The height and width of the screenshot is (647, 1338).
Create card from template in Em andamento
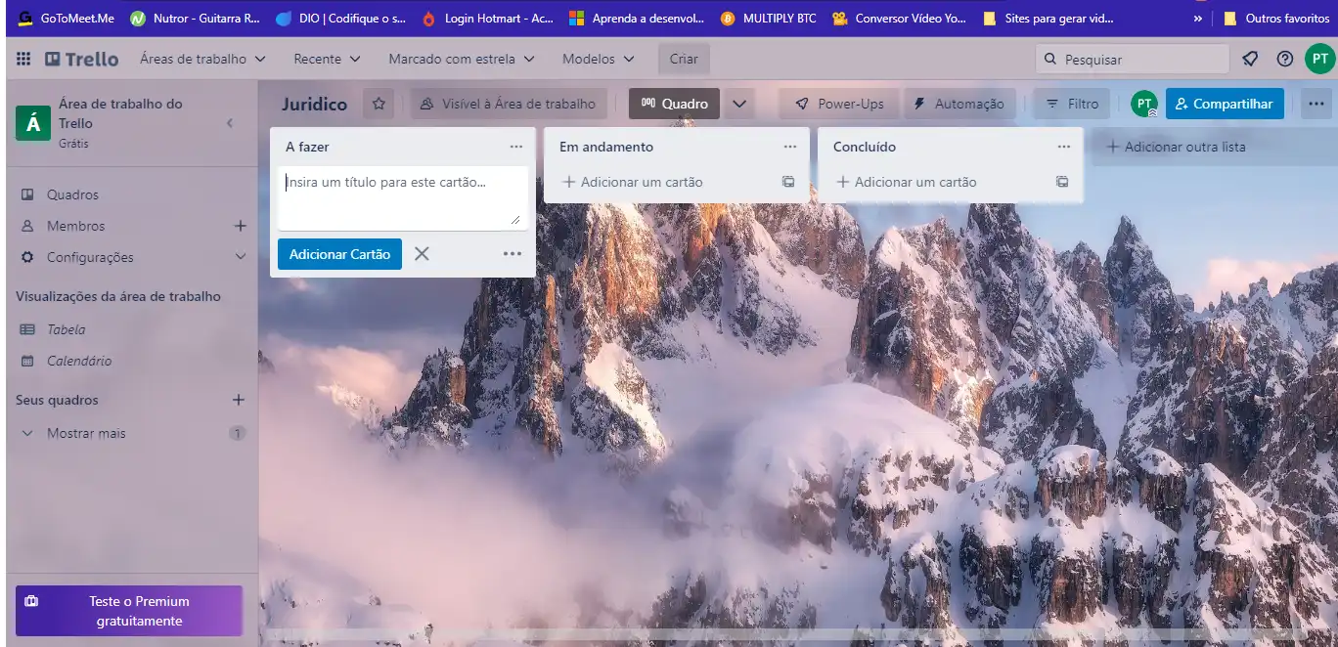click(x=787, y=182)
